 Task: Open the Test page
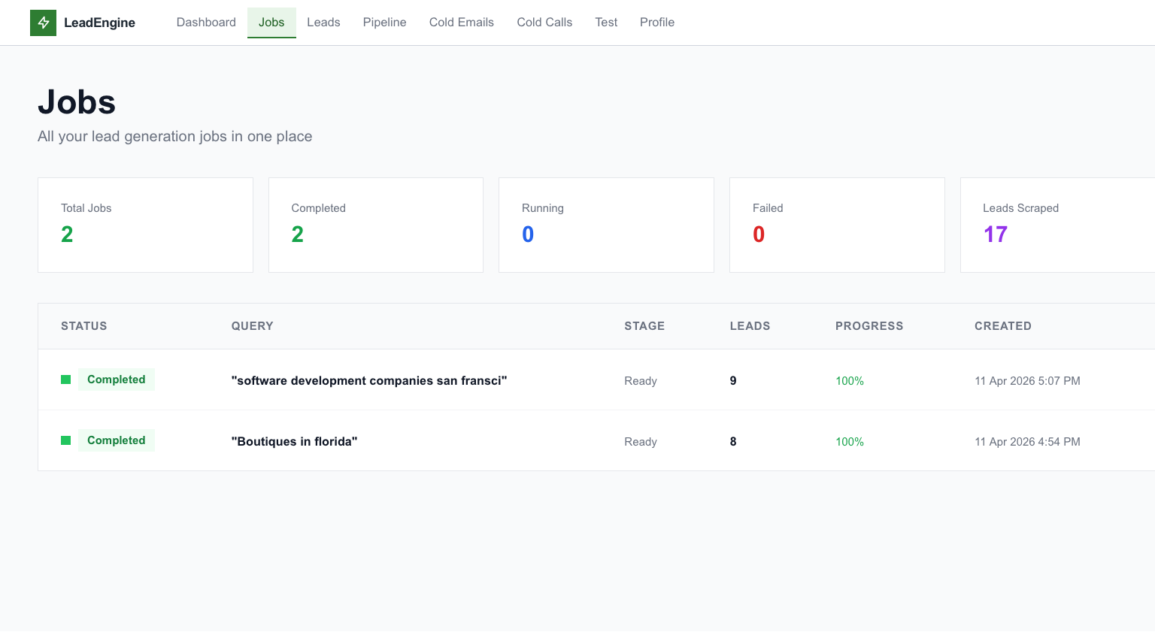606,23
